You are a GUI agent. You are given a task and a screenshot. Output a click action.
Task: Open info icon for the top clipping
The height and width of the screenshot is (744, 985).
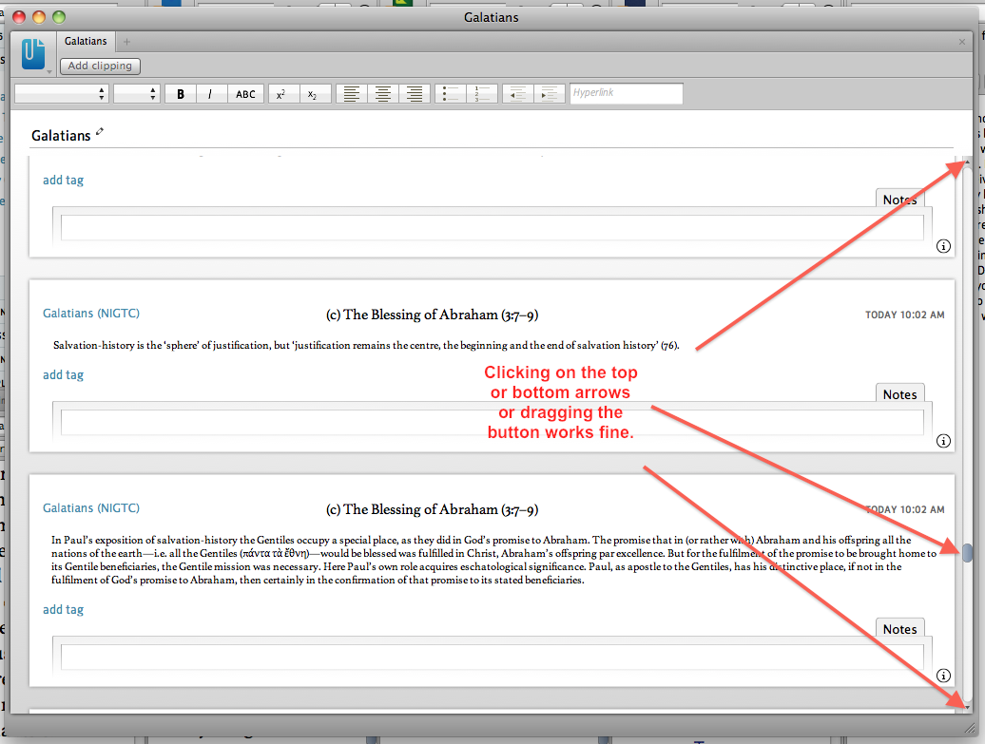point(943,246)
